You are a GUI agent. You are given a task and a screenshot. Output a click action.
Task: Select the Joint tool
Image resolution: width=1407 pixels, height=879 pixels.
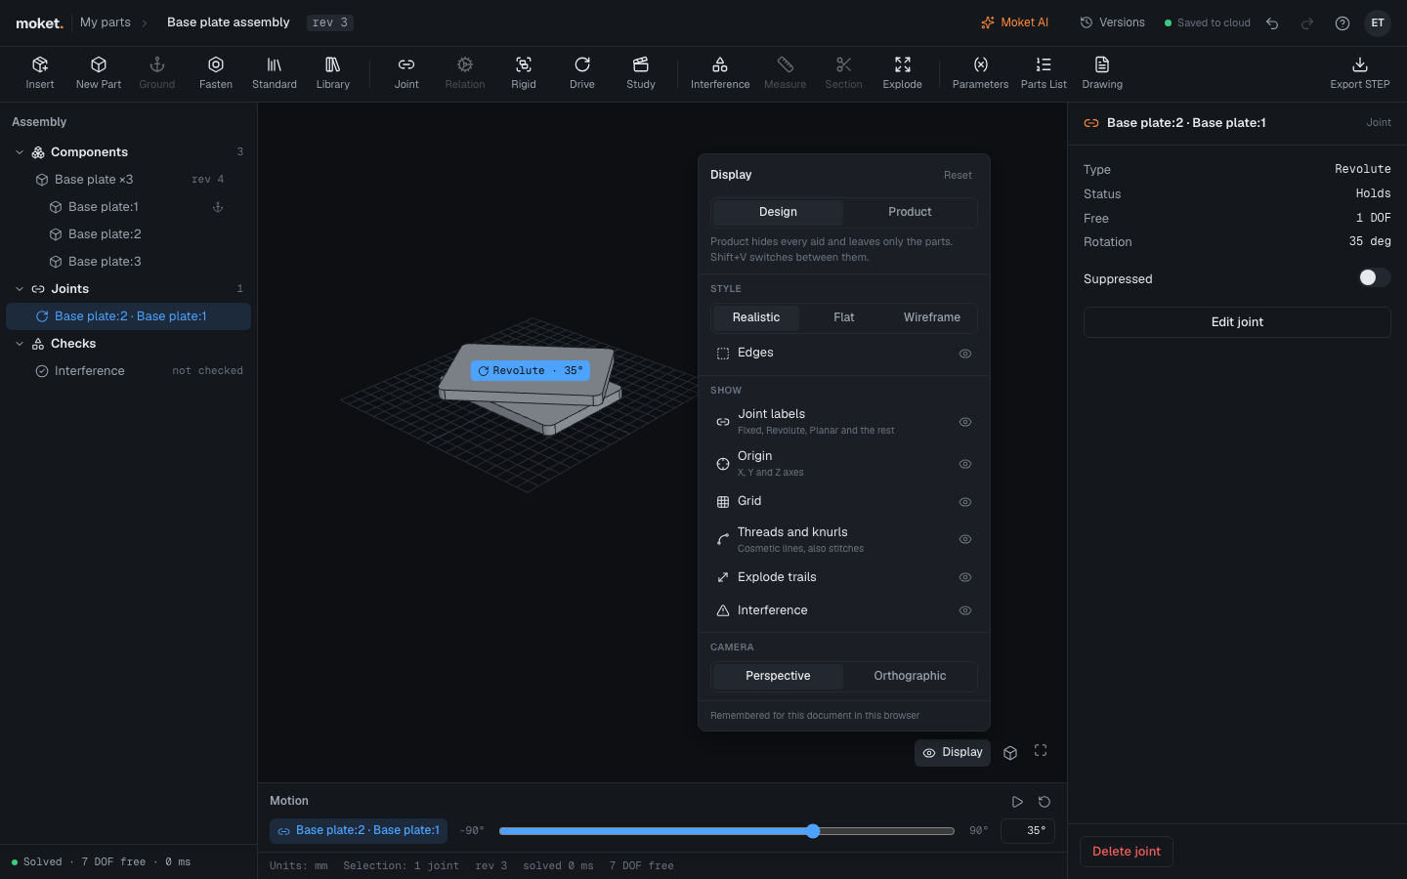[x=406, y=73]
